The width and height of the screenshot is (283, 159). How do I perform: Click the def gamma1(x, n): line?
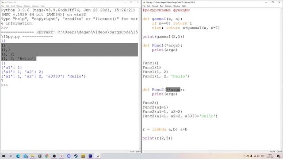coord(162,19)
